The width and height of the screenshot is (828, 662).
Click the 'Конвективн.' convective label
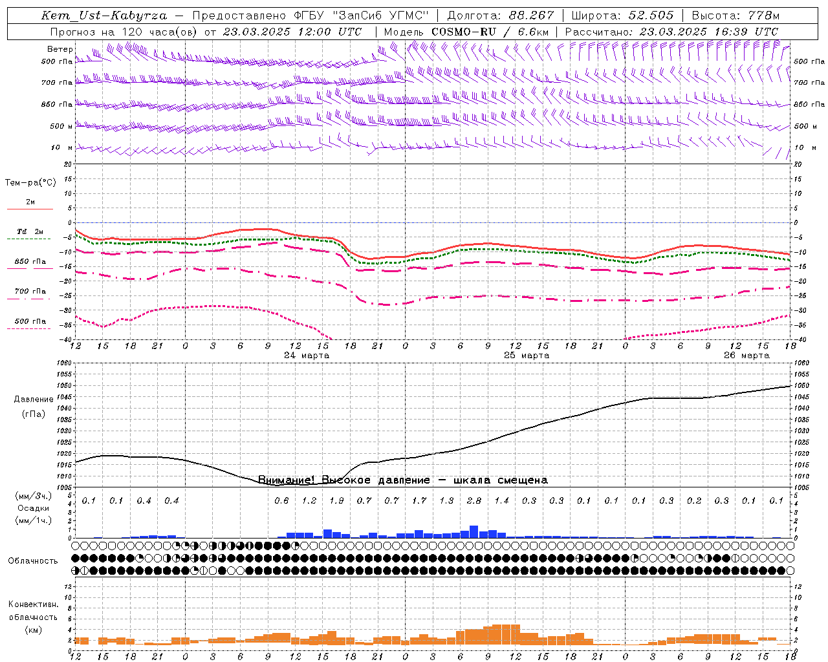click(x=34, y=604)
